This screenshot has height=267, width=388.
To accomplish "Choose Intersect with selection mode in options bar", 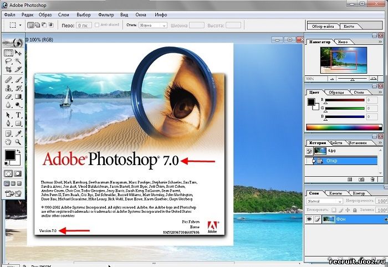I will [51, 25].
